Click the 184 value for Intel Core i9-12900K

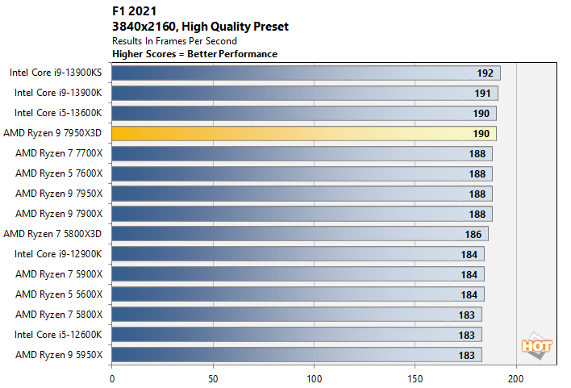pos(469,255)
